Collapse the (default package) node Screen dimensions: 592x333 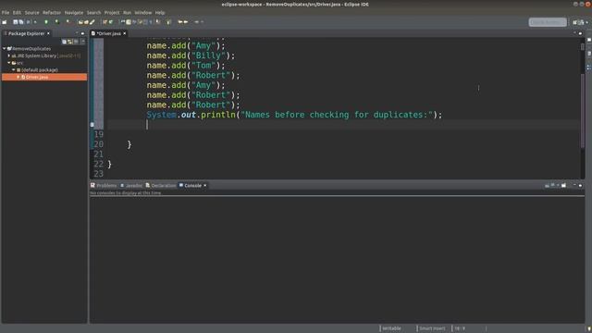[x=14, y=70]
